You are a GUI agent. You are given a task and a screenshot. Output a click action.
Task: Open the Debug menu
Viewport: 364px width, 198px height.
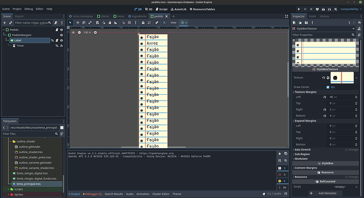(x=28, y=9)
